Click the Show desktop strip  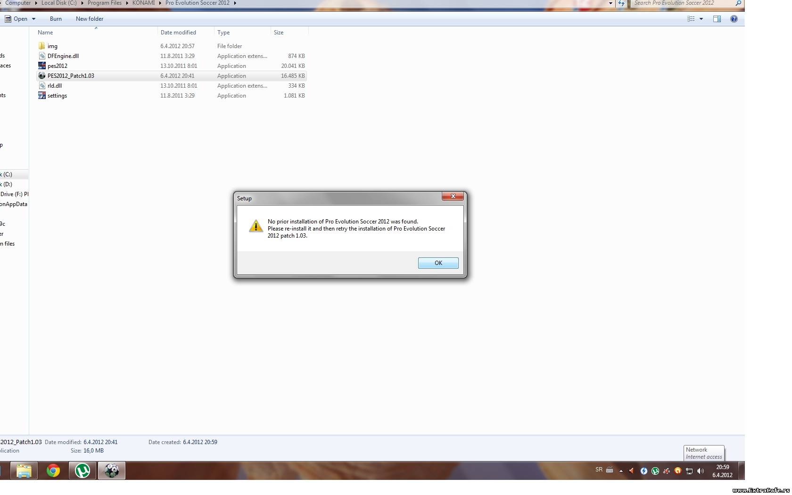click(741, 471)
